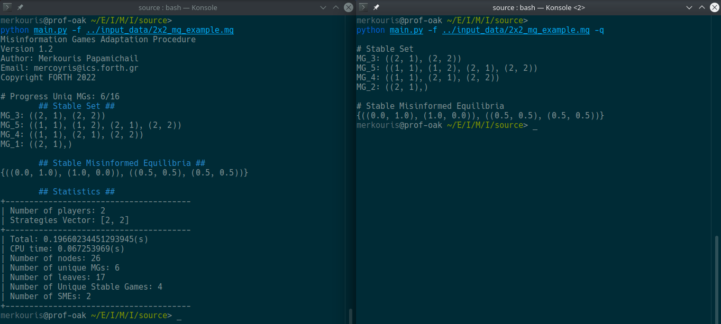Click '## Stable Misinformed Equilibria ##' heading
This screenshot has height=324, width=721.
point(122,163)
